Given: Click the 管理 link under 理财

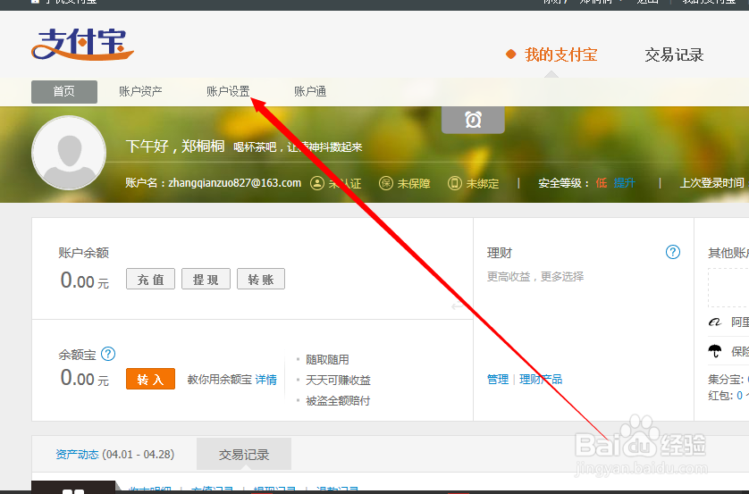Looking at the screenshot, I should click(498, 380).
